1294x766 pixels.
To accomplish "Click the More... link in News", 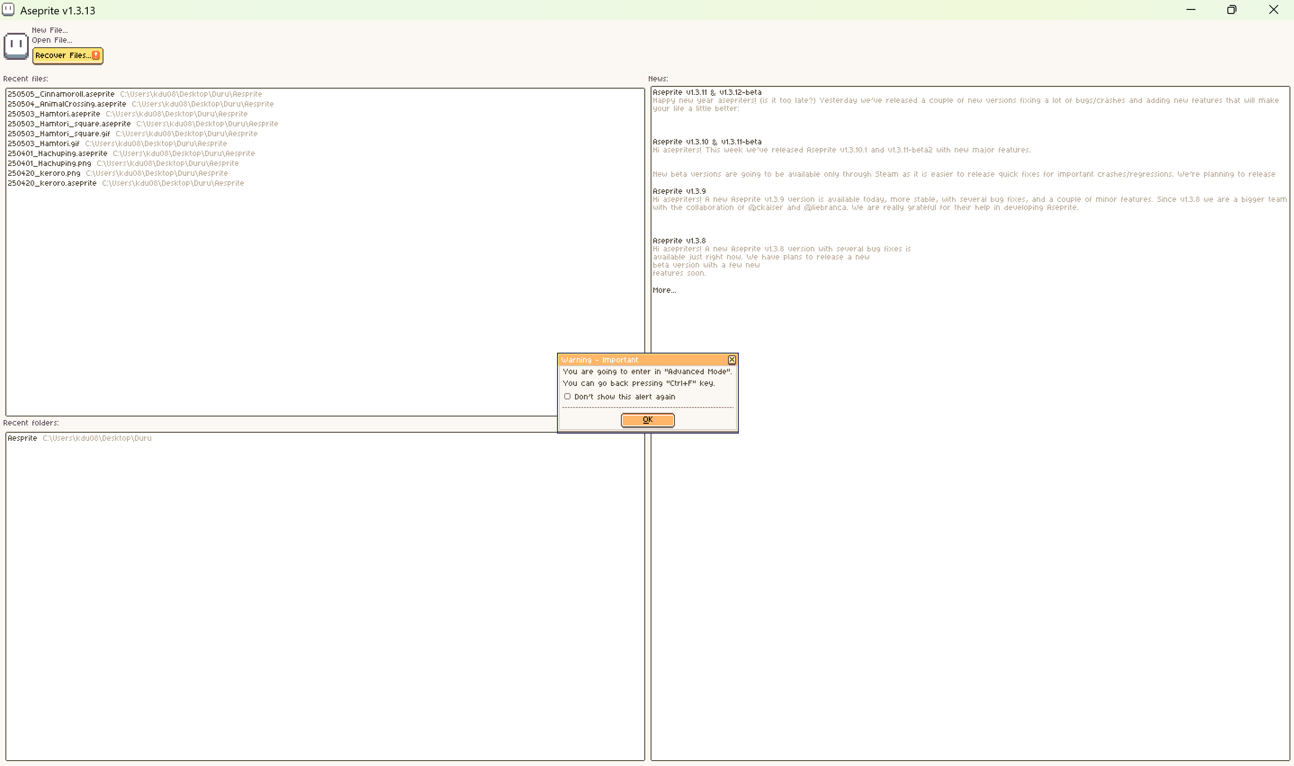I will (x=664, y=290).
